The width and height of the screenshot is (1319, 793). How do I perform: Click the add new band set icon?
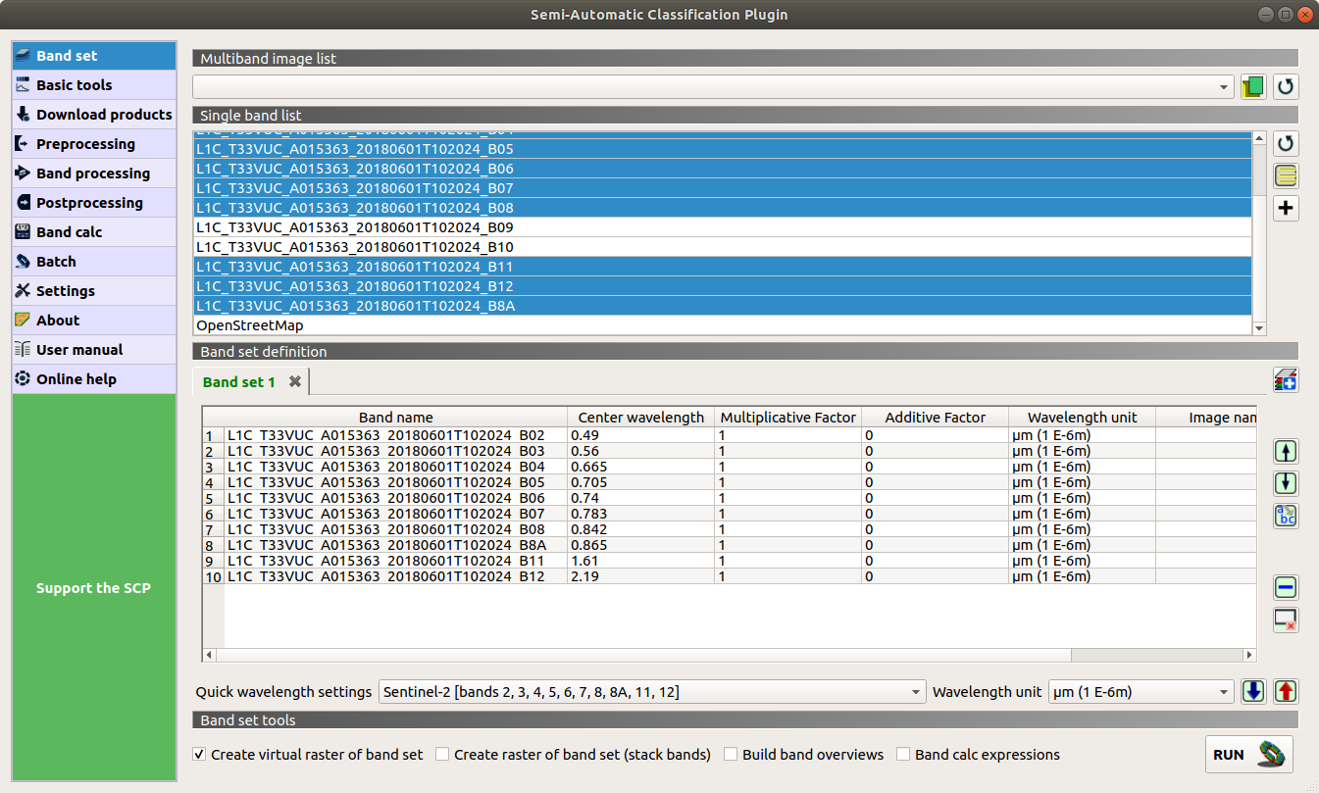pyautogui.click(x=1286, y=380)
